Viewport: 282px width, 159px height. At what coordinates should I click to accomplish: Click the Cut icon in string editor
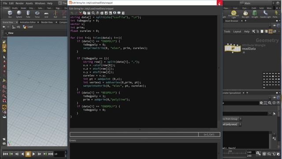tap(80, 13)
